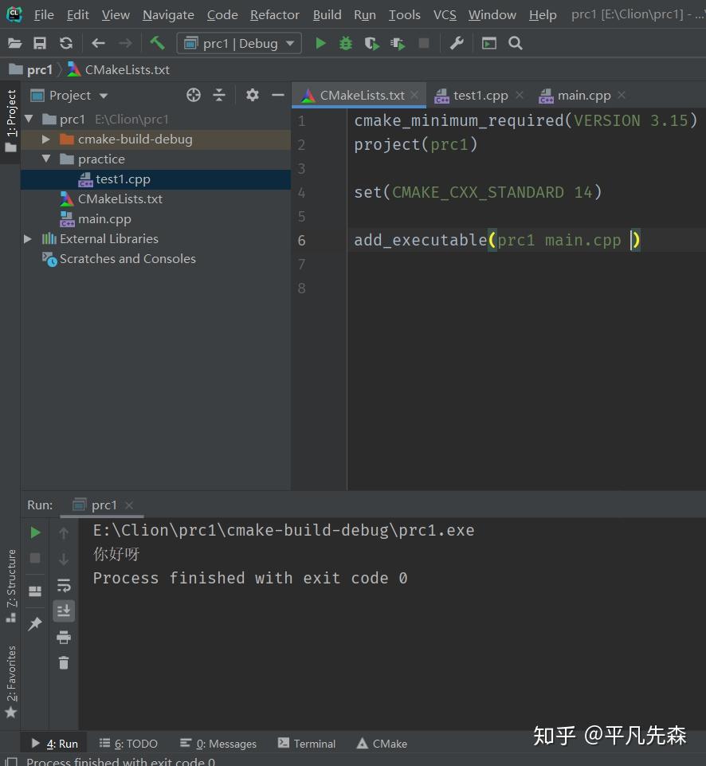Toggle scroll to end in Run console
This screenshot has height=766, width=706.
(64, 611)
